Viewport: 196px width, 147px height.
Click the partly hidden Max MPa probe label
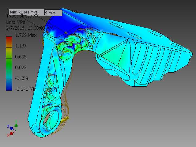[x=53, y=13]
